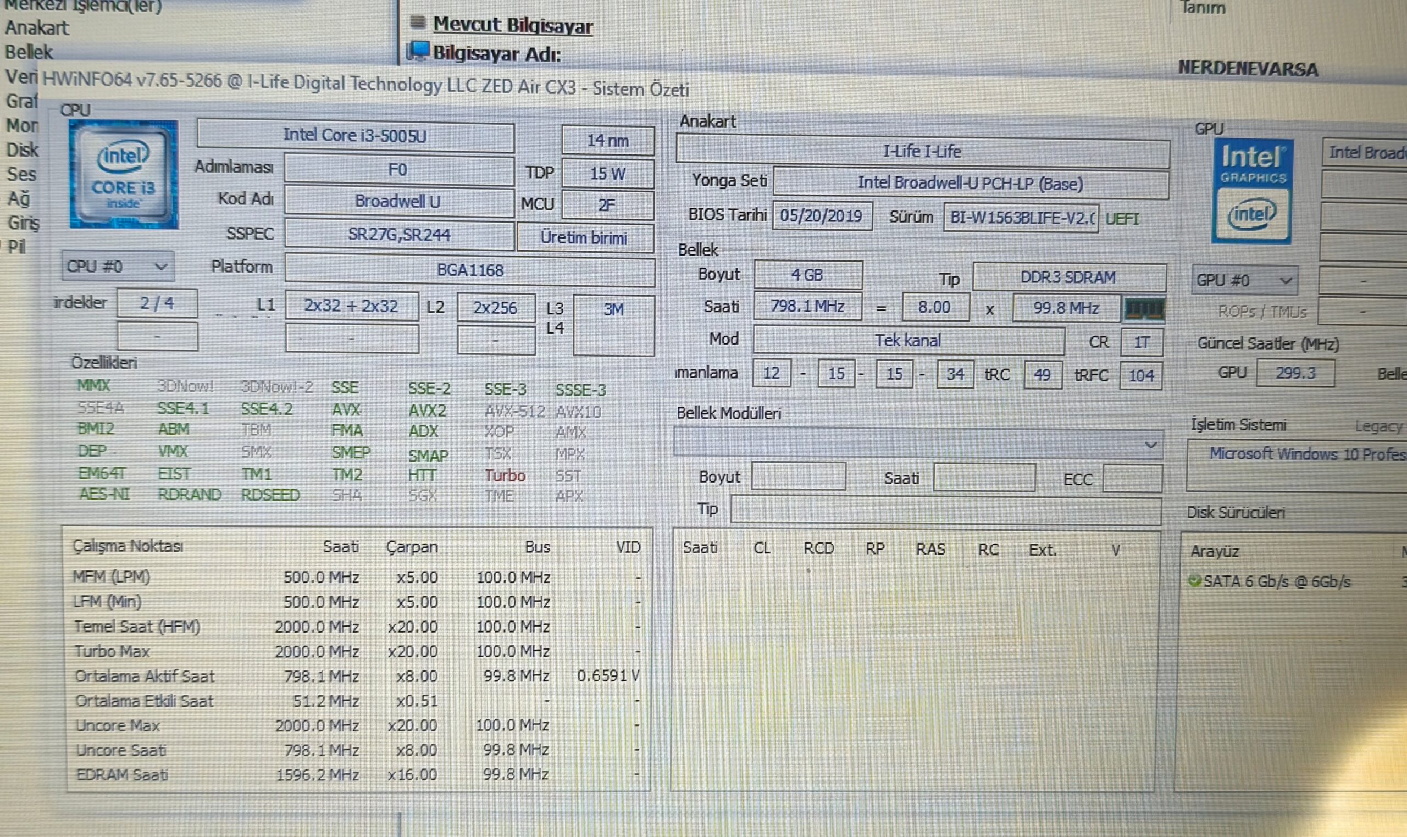Viewport: 1407px width, 837px height.
Task: Open the GPU #0 selector dropdown
Action: pos(1244,280)
